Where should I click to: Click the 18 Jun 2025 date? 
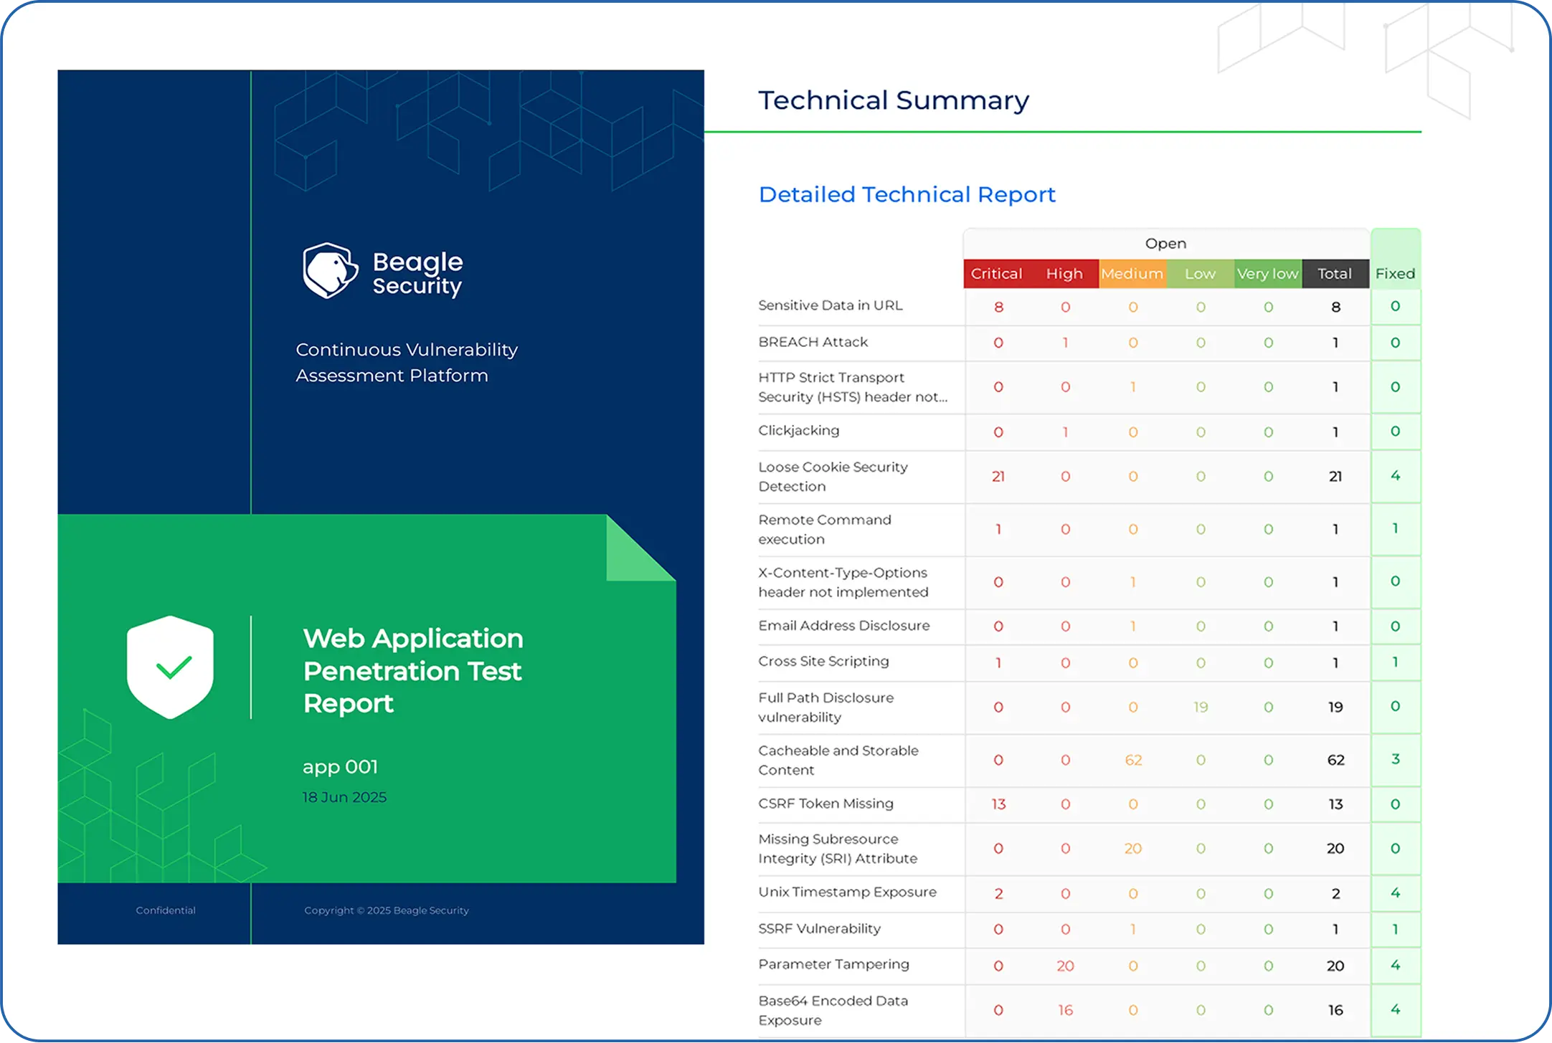click(344, 798)
